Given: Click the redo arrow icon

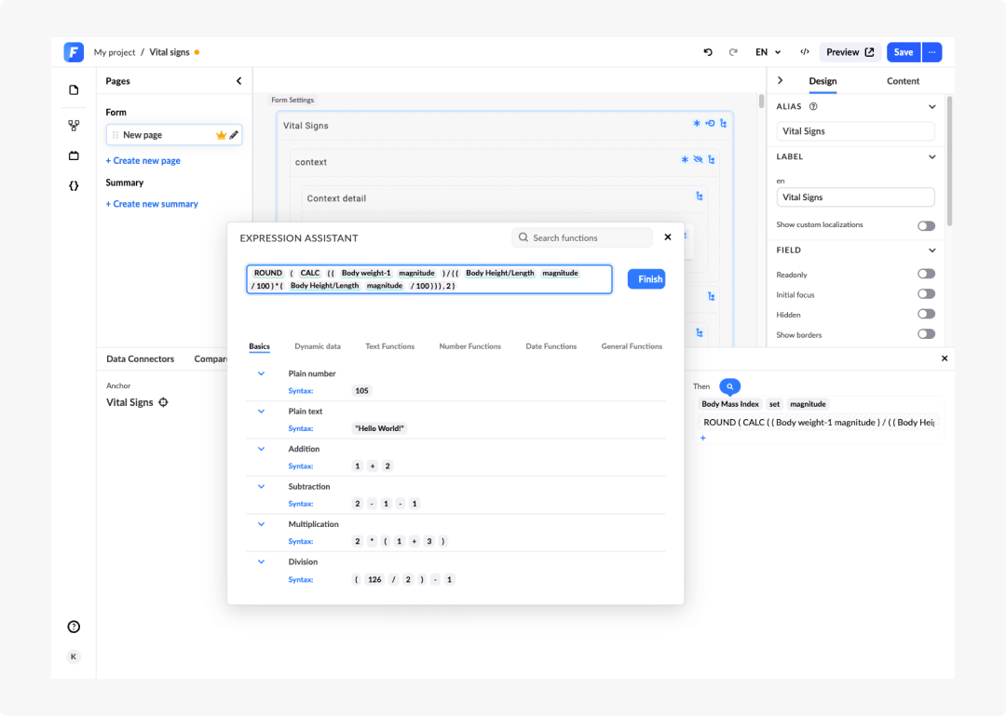Looking at the screenshot, I should pyautogui.click(x=733, y=52).
